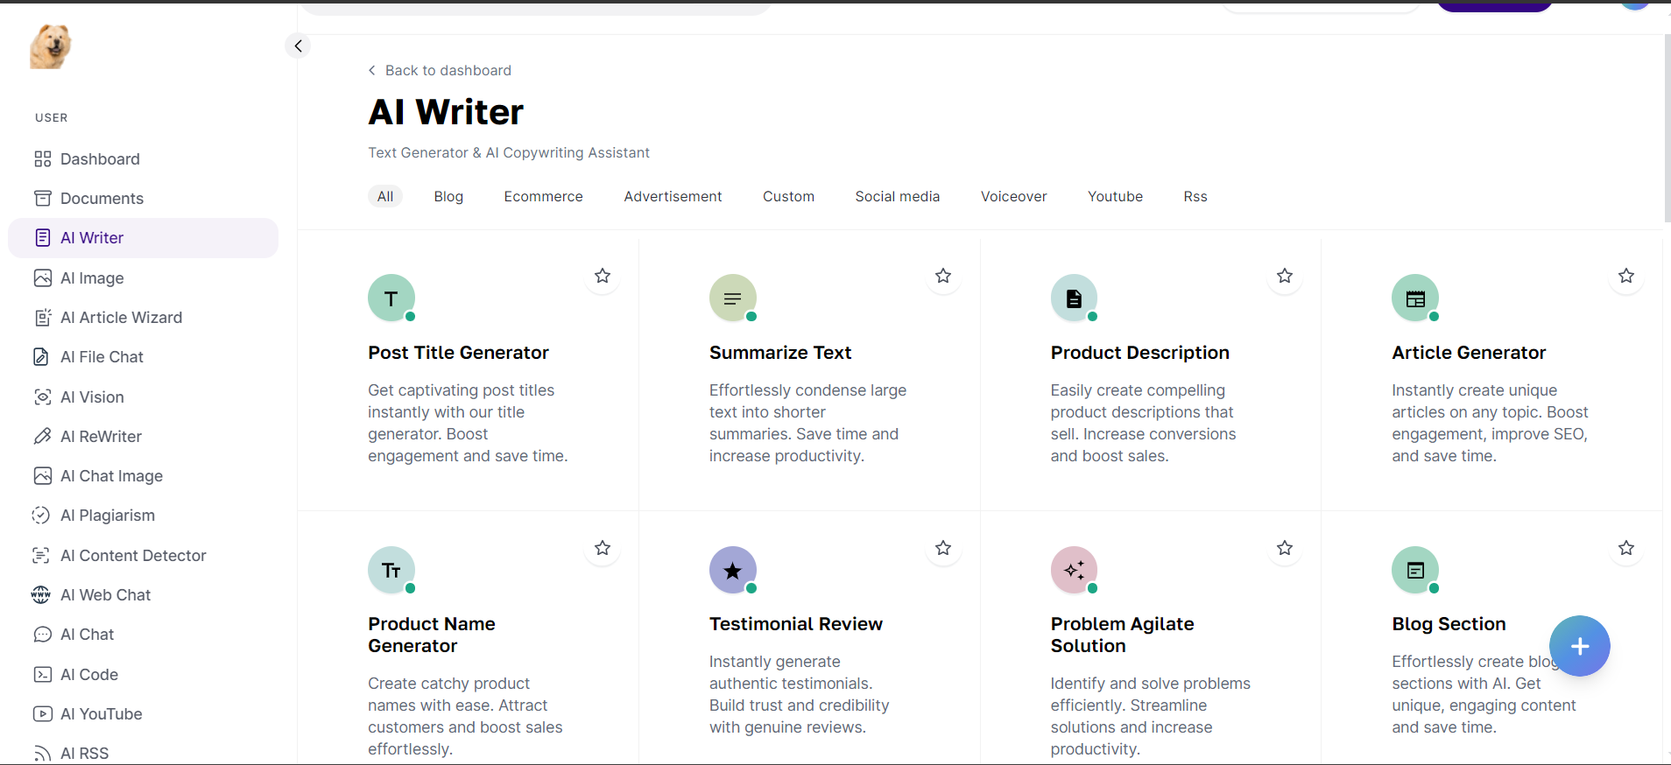
Task: Click the Testimonial Review star icon
Action: (x=732, y=571)
